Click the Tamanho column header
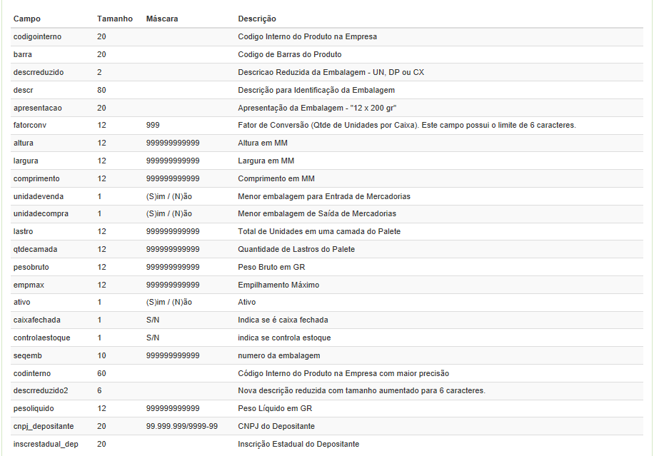Image resolution: width=654 pixels, height=456 pixels. [x=115, y=19]
